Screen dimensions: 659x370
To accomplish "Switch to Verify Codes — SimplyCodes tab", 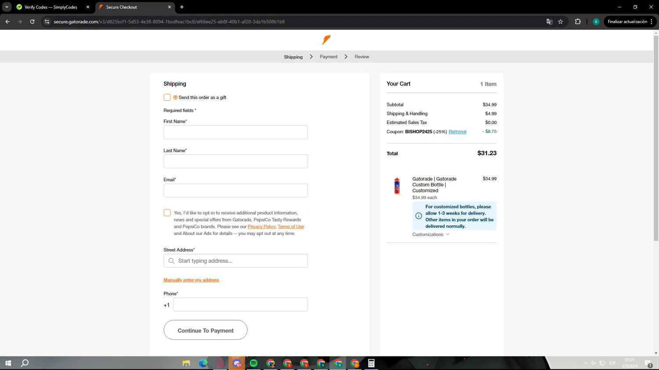I will point(53,7).
